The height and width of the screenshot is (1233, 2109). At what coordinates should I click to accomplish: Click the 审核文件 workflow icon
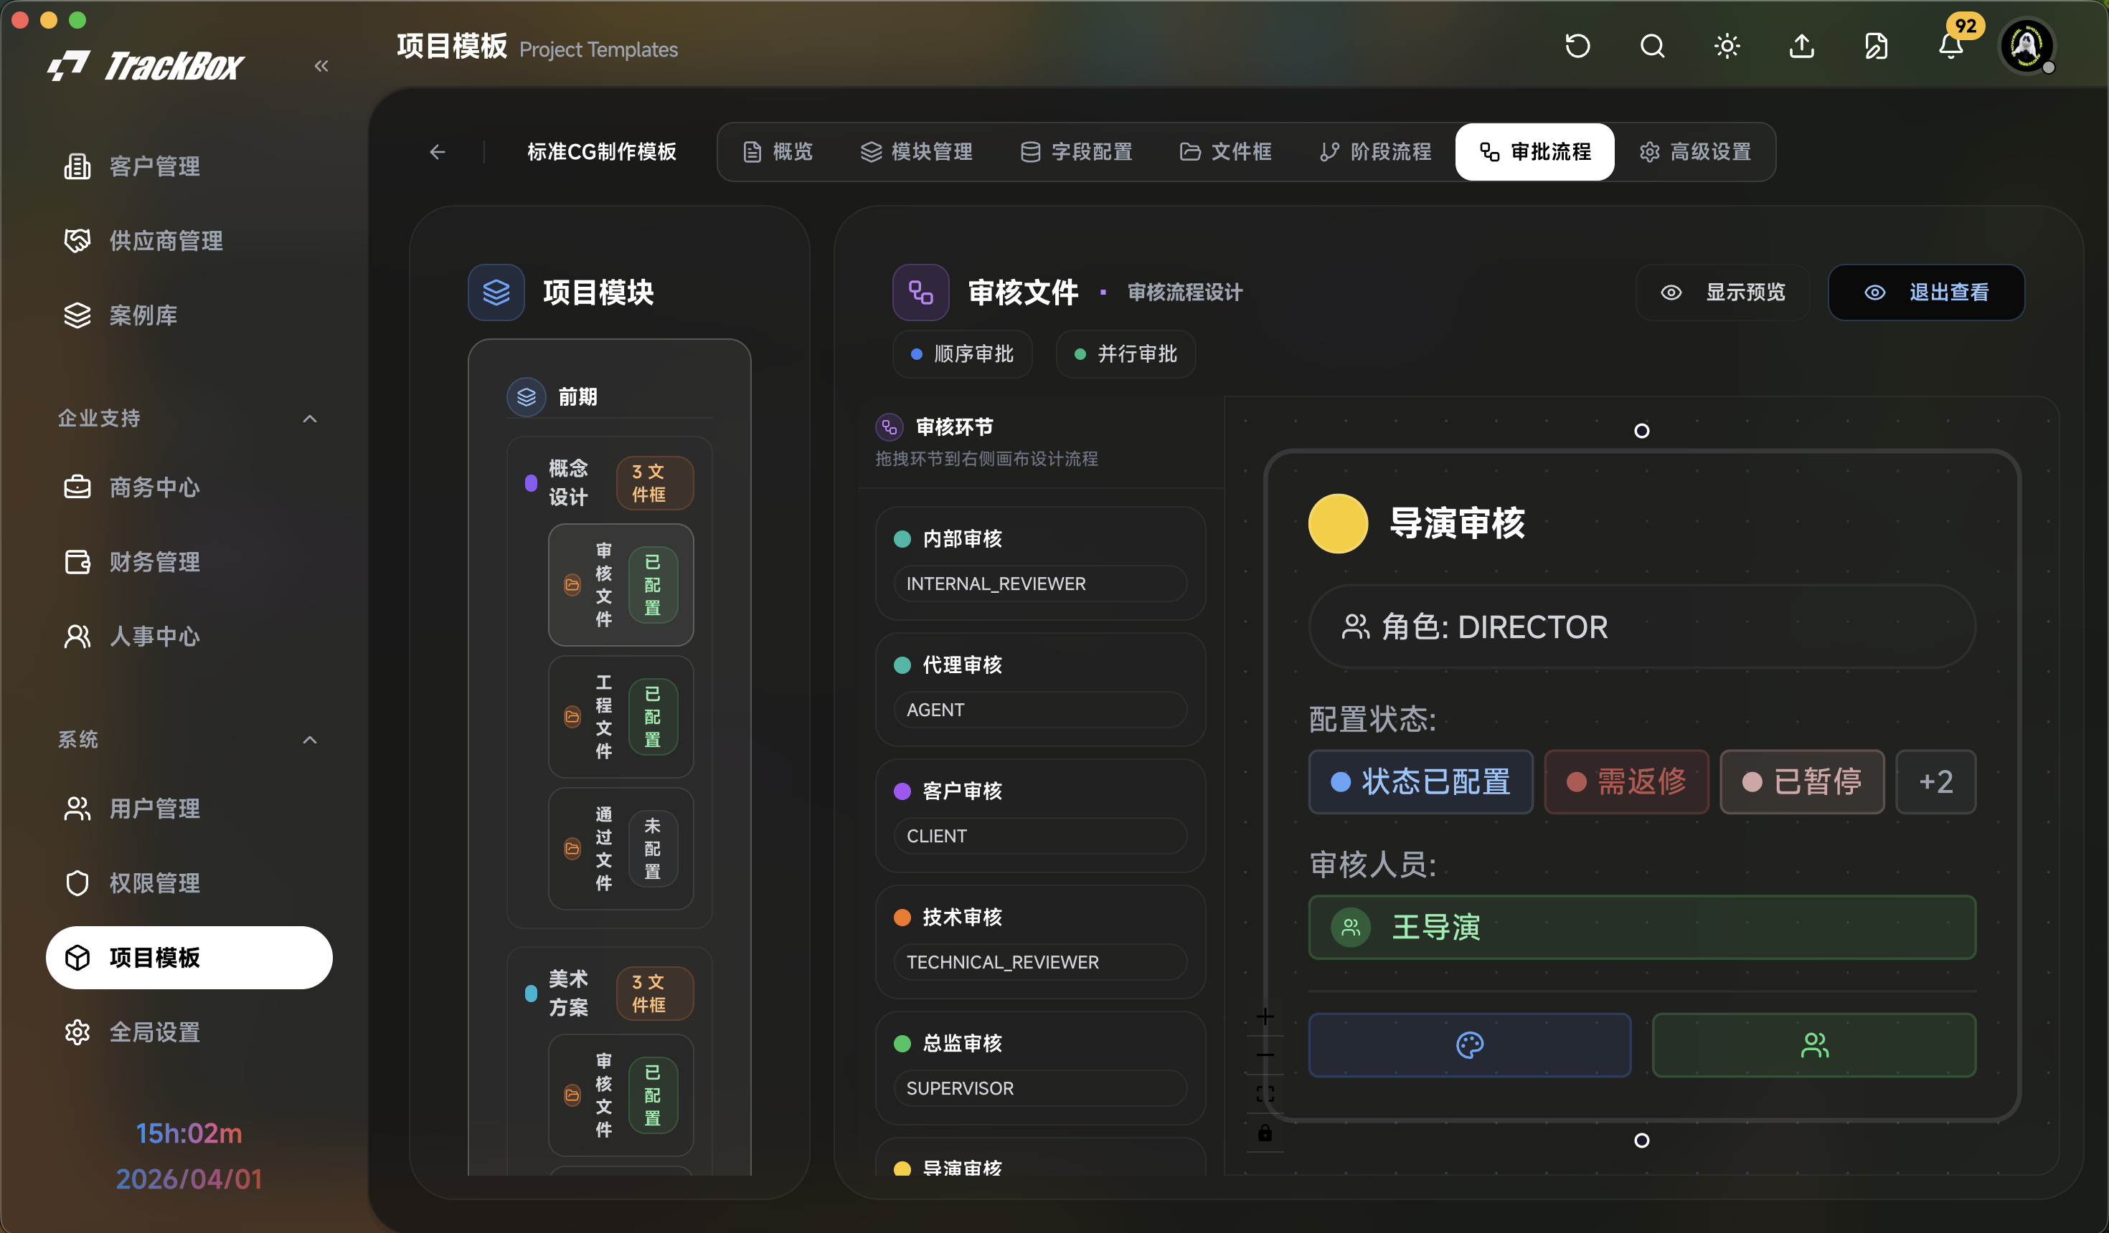click(920, 292)
